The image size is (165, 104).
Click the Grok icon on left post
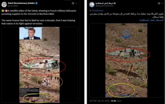73,3
